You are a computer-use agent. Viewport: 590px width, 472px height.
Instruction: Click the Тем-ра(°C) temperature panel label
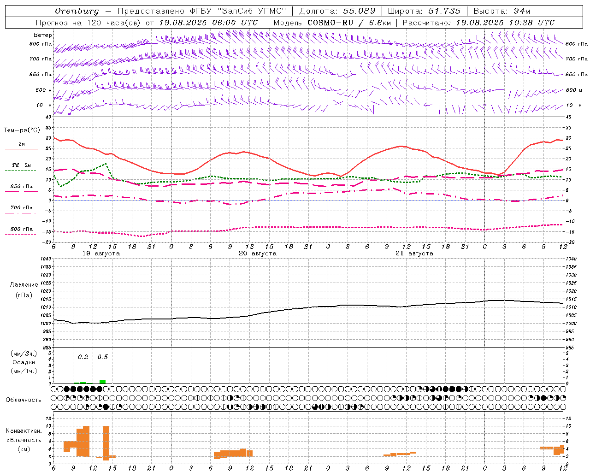[x=22, y=130]
